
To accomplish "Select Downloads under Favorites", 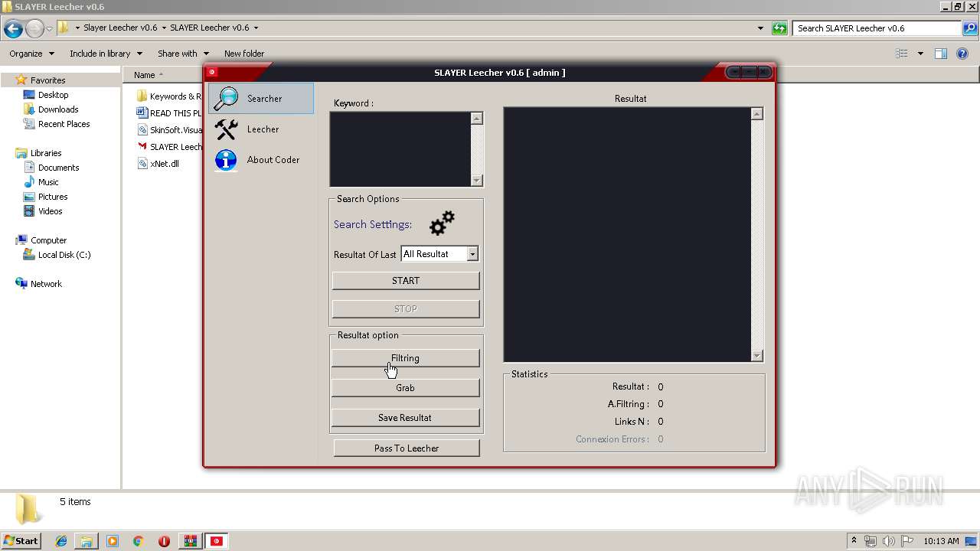I will pyautogui.click(x=51, y=109).
